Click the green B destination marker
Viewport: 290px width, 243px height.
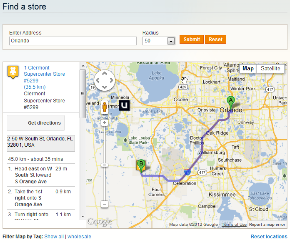coord(141,165)
